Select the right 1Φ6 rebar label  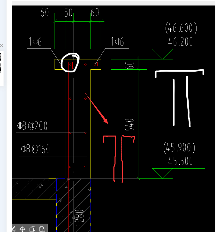(x=117, y=42)
